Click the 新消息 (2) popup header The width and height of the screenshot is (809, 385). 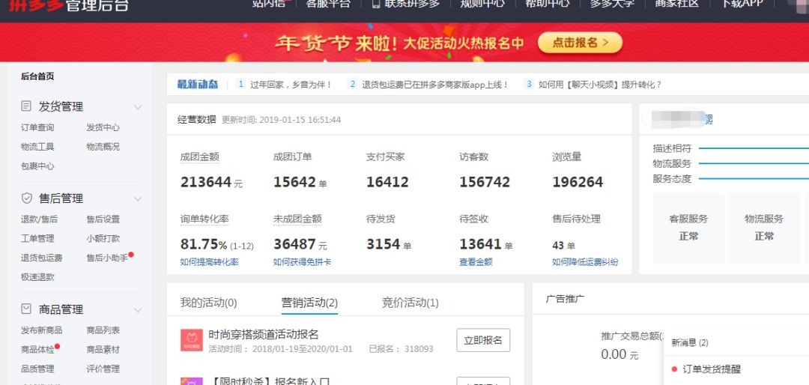[x=690, y=343]
